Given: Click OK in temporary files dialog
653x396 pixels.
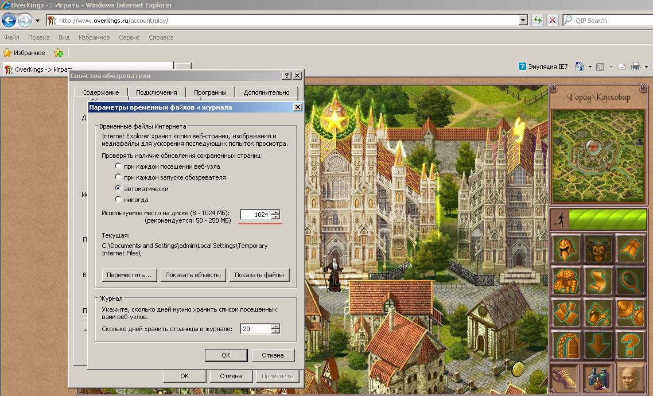Looking at the screenshot, I should pos(226,355).
